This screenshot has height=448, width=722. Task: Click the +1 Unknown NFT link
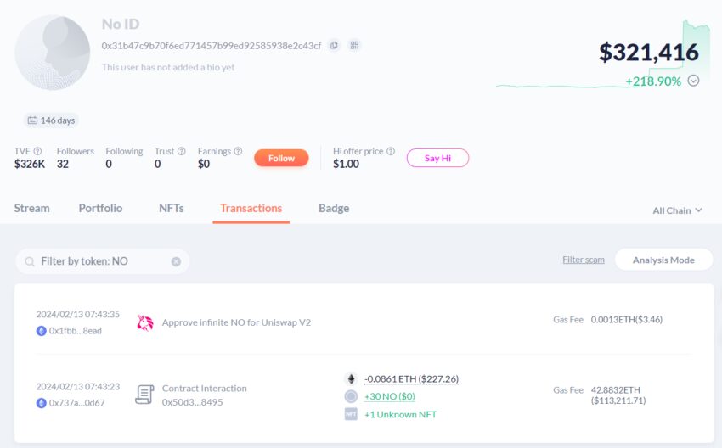(400, 414)
